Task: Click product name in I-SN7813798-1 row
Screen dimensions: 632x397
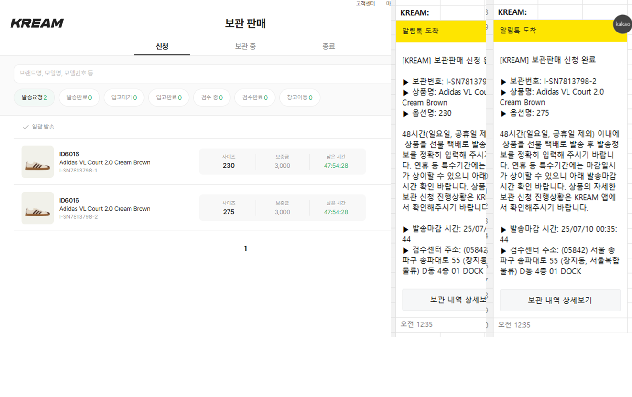Action: pyautogui.click(x=105, y=162)
